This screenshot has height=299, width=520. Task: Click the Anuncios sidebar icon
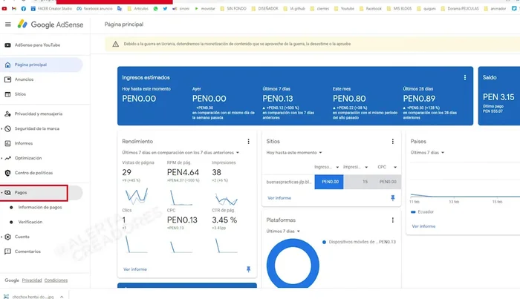(7, 79)
